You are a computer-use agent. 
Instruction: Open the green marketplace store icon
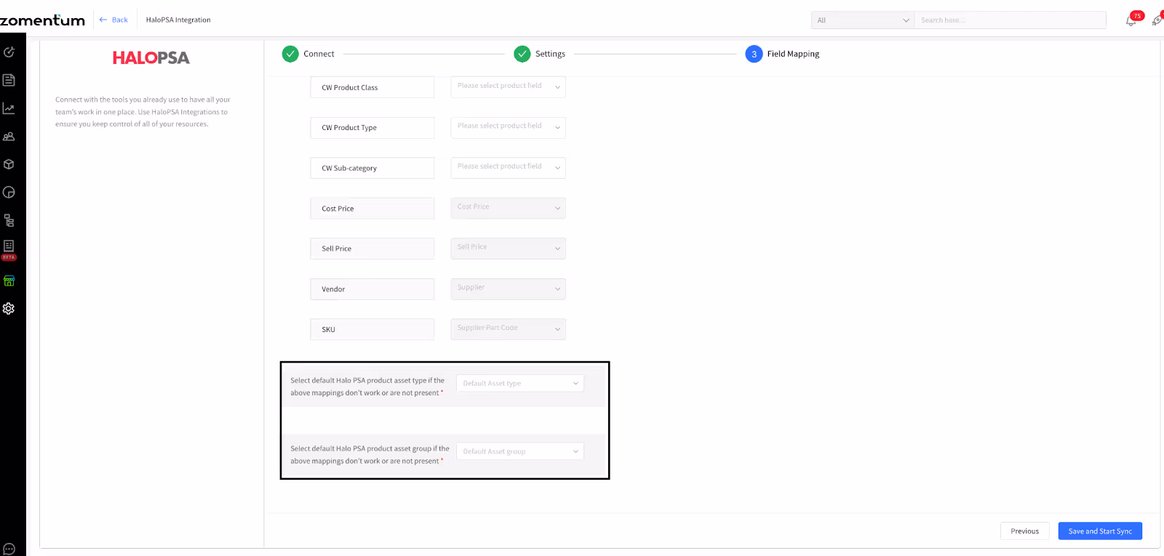9,281
